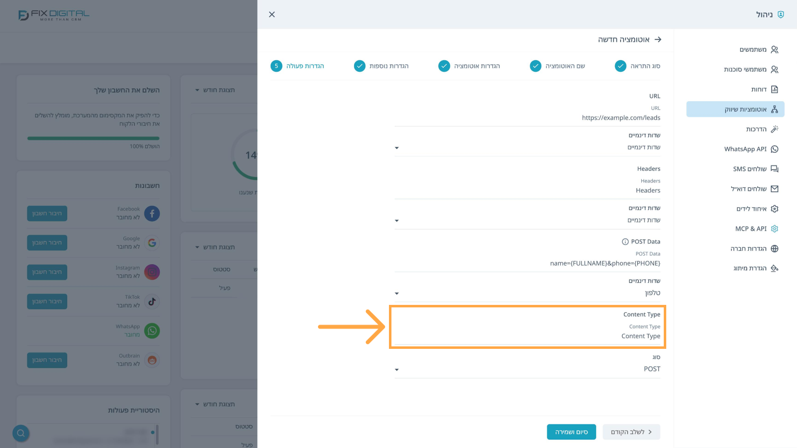
Task: Click חיבור חשבון for Outbrain
Action: point(47,360)
